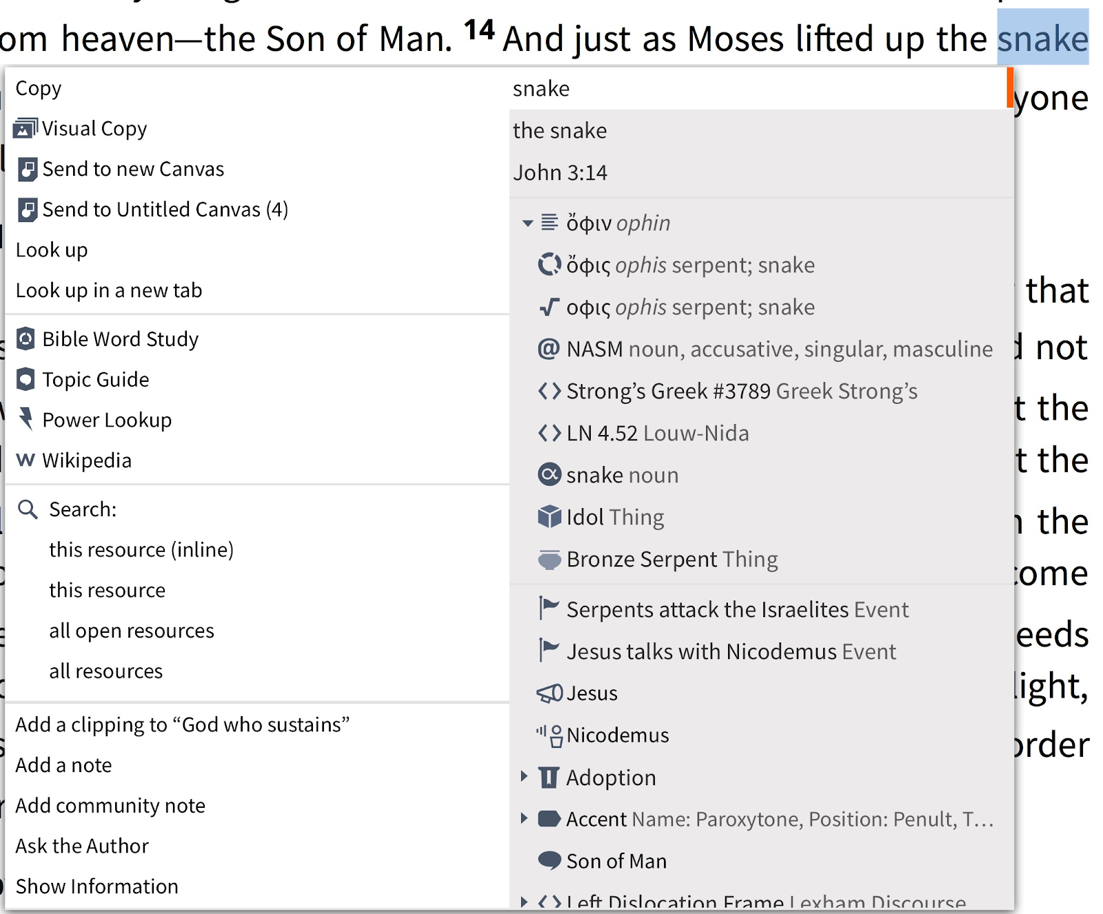Expand the Adoption entry
This screenshot has width=1103, height=914.
point(524,777)
